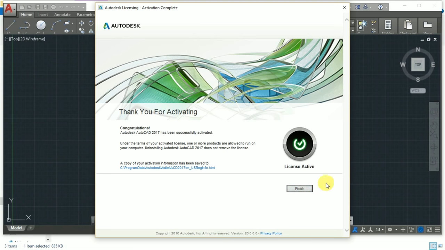
Task: Switch to the Parametric ribbon tab
Action: pos(86,15)
